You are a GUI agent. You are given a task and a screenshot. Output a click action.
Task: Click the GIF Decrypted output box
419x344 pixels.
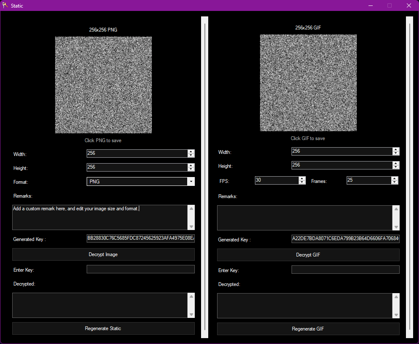pos(305,306)
